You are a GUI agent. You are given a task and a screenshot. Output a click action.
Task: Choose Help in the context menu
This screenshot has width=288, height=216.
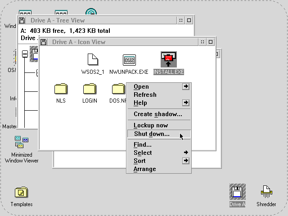pos(159,103)
